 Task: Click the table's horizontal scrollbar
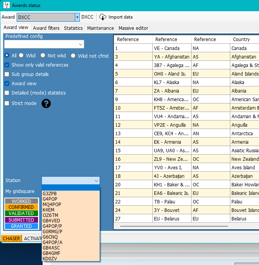[x=174, y=226]
